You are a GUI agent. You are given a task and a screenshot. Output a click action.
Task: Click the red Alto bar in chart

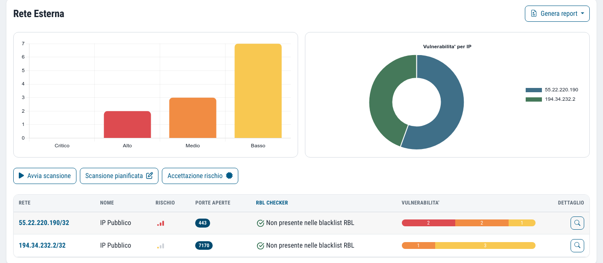[127, 125]
